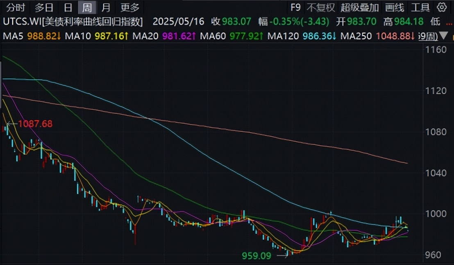
Task: Select the 日 daily chart tab
Action: coord(68,7)
